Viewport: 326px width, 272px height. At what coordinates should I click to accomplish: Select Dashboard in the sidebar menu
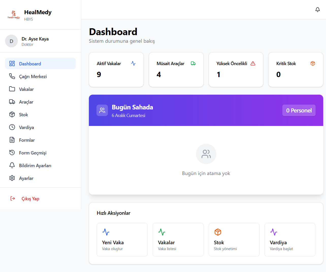tap(30, 64)
